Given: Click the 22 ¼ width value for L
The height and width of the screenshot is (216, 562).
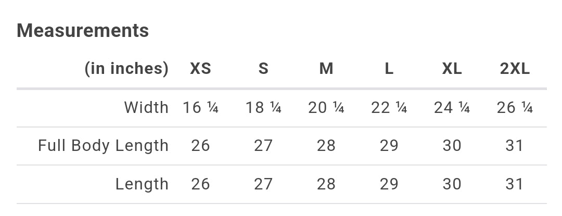Looking at the screenshot, I should coord(389,108).
